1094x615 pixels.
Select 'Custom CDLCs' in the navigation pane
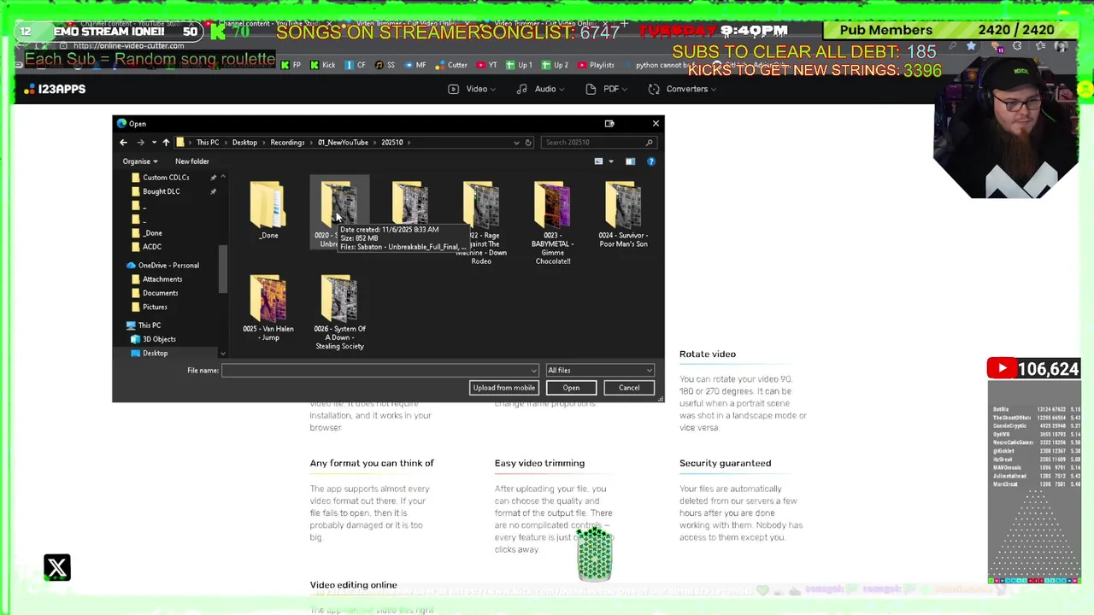166,178
